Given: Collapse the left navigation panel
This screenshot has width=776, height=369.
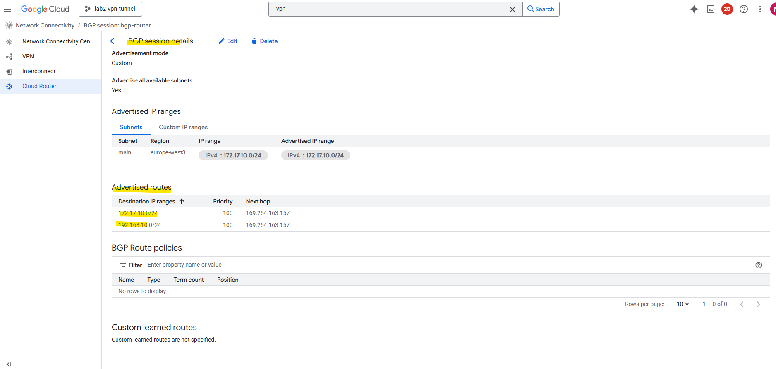Looking at the screenshot, I should coord(9,364).
